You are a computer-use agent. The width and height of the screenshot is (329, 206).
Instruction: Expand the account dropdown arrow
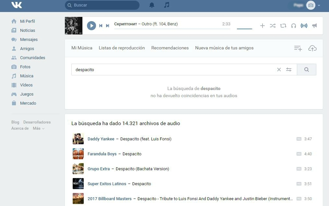click(x=319, y=6)
